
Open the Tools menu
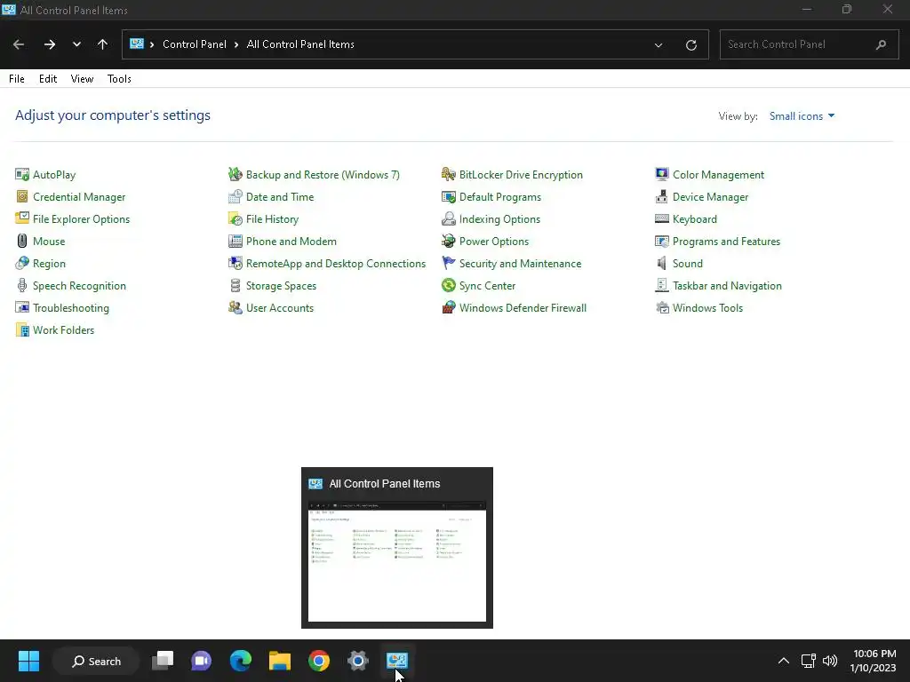[x=119, y=79]
